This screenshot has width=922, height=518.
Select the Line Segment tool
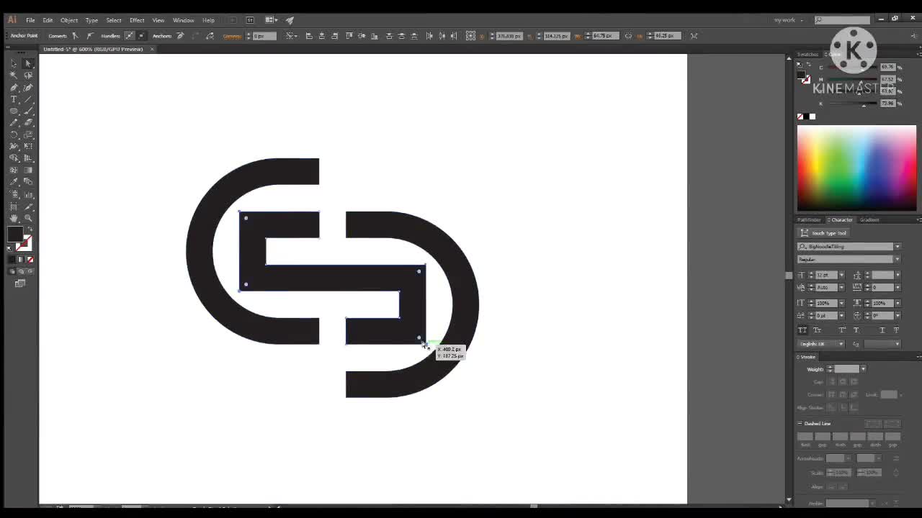click(28, 99)
